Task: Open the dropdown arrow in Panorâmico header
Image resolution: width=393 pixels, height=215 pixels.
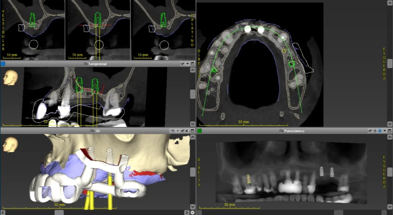Action: click(x=385, y=131)
